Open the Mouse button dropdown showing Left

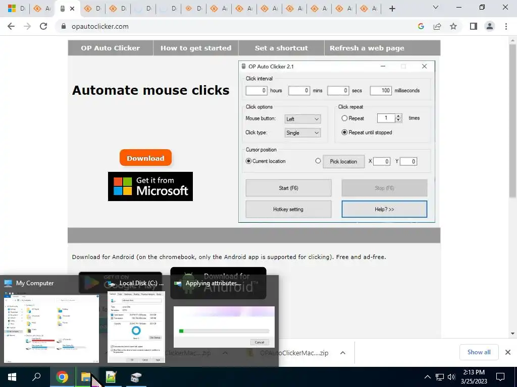[303, 119]
